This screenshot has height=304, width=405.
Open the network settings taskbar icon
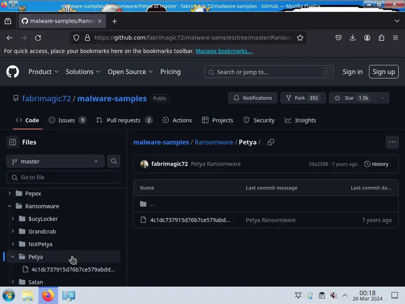coord(68,295)
